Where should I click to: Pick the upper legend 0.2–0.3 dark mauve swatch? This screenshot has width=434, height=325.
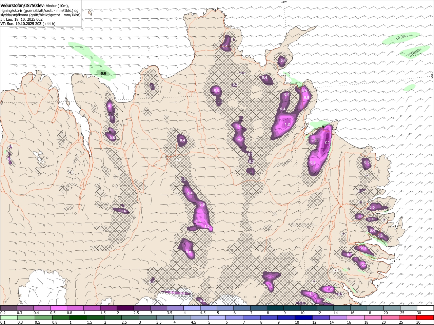coord(8,308)
